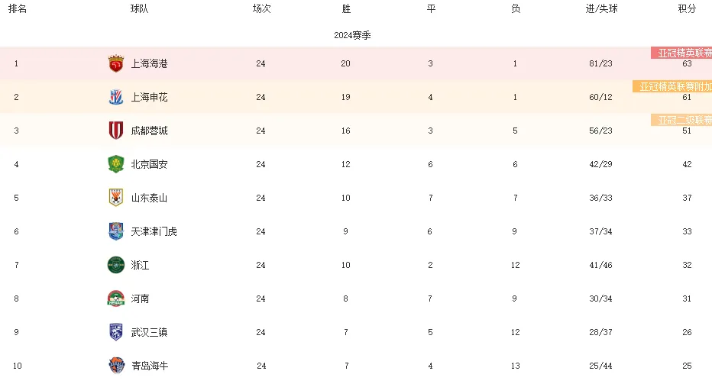Click the red 亚冠精英联赛 tag

681,53
